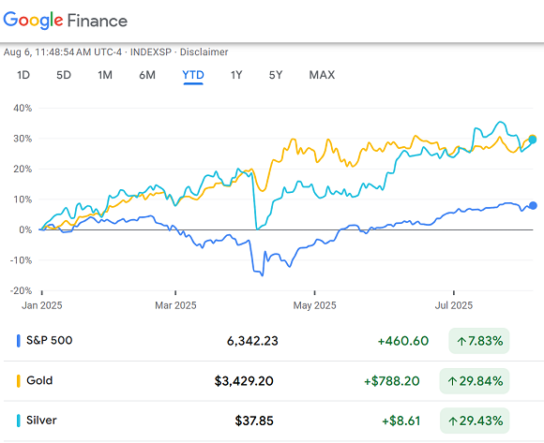Click the +460.60 change value
This screenshot has height=443, width=544.
[x=403, y=341]
